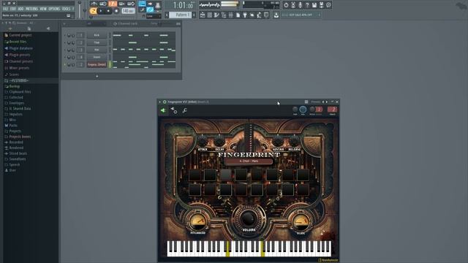This screenshot has height=263, width=468.
Task: Toggle the highlighted countdown before recording icon
Action: [x=113, y=4]
